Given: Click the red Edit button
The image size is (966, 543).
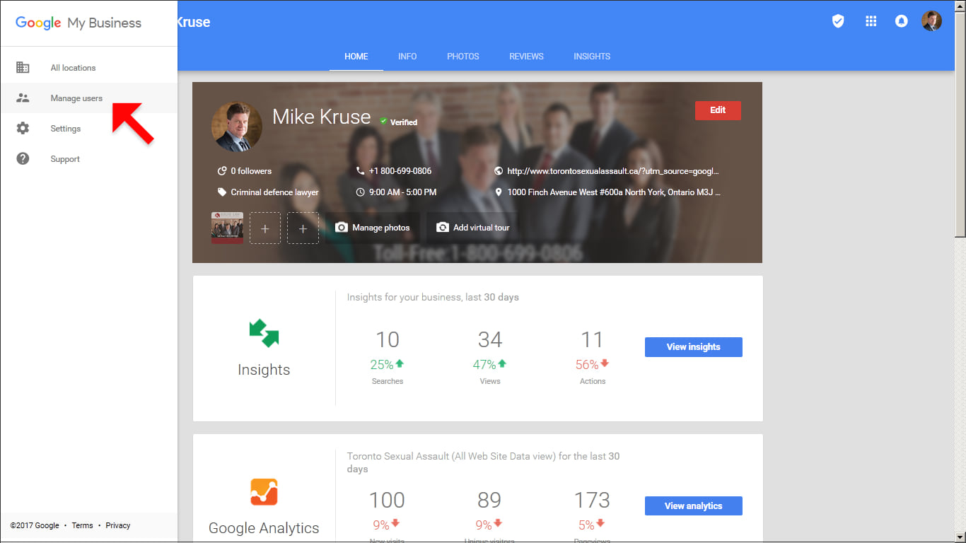Looking at the screenshot, I should tap(718, 110).
